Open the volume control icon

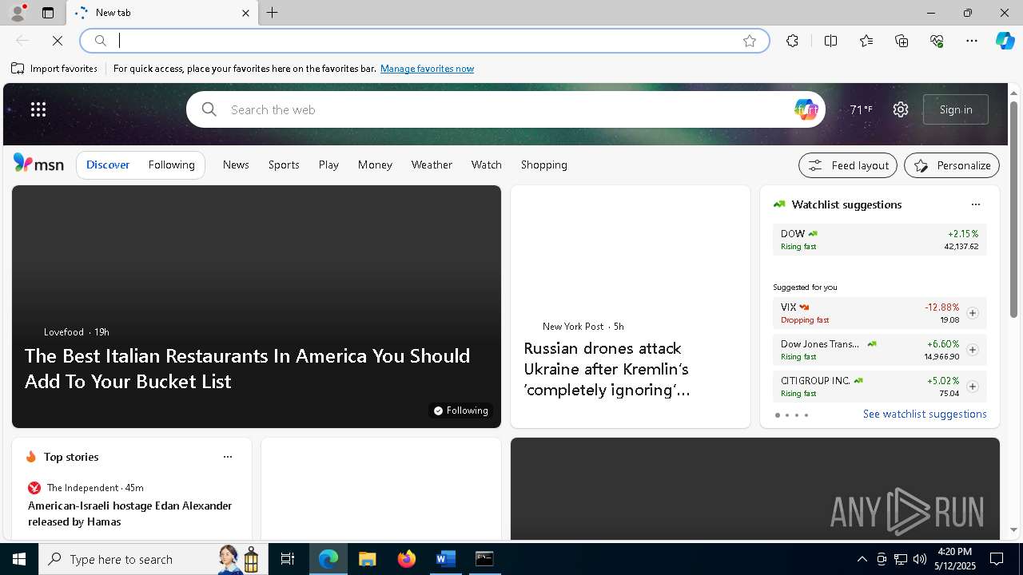919,559
